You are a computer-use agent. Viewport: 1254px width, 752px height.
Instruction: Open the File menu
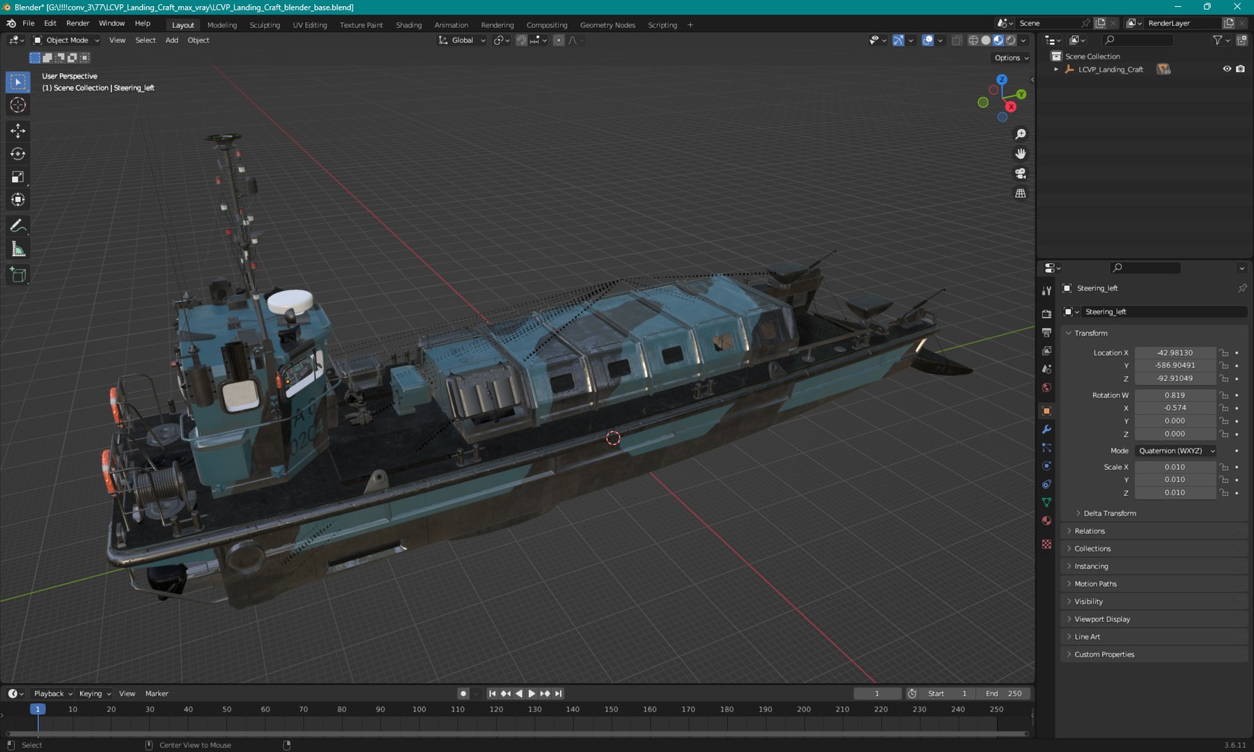(x=29, y=23)
